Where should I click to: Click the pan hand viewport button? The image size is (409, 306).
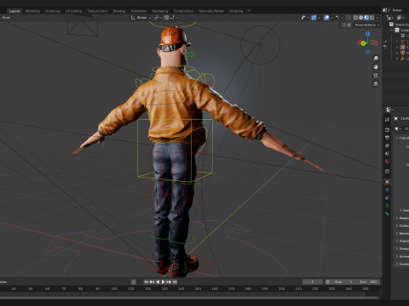click(x=376, y=67)
